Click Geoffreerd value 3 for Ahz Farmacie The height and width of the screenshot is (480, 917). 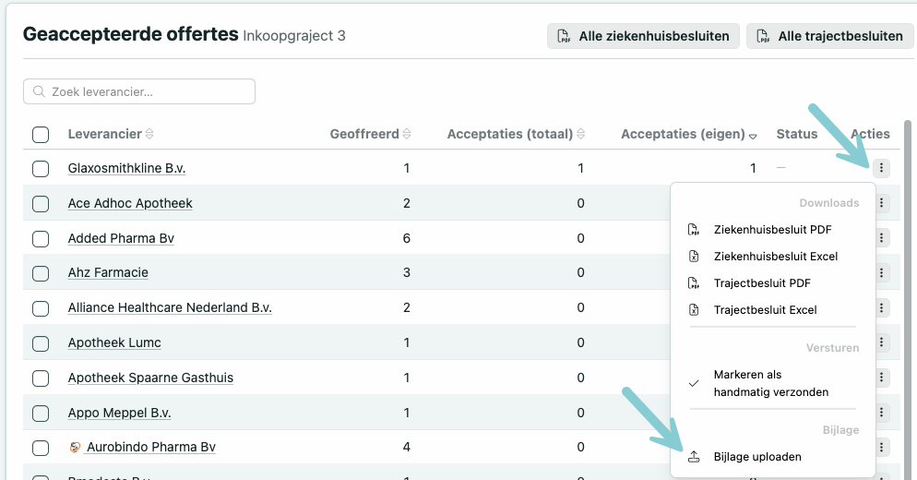tap(407, 273)
